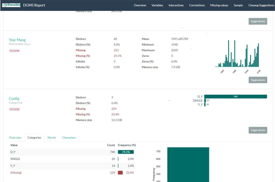Click the Value column header
Screen dimensions: 275x182
coord(14,145)
